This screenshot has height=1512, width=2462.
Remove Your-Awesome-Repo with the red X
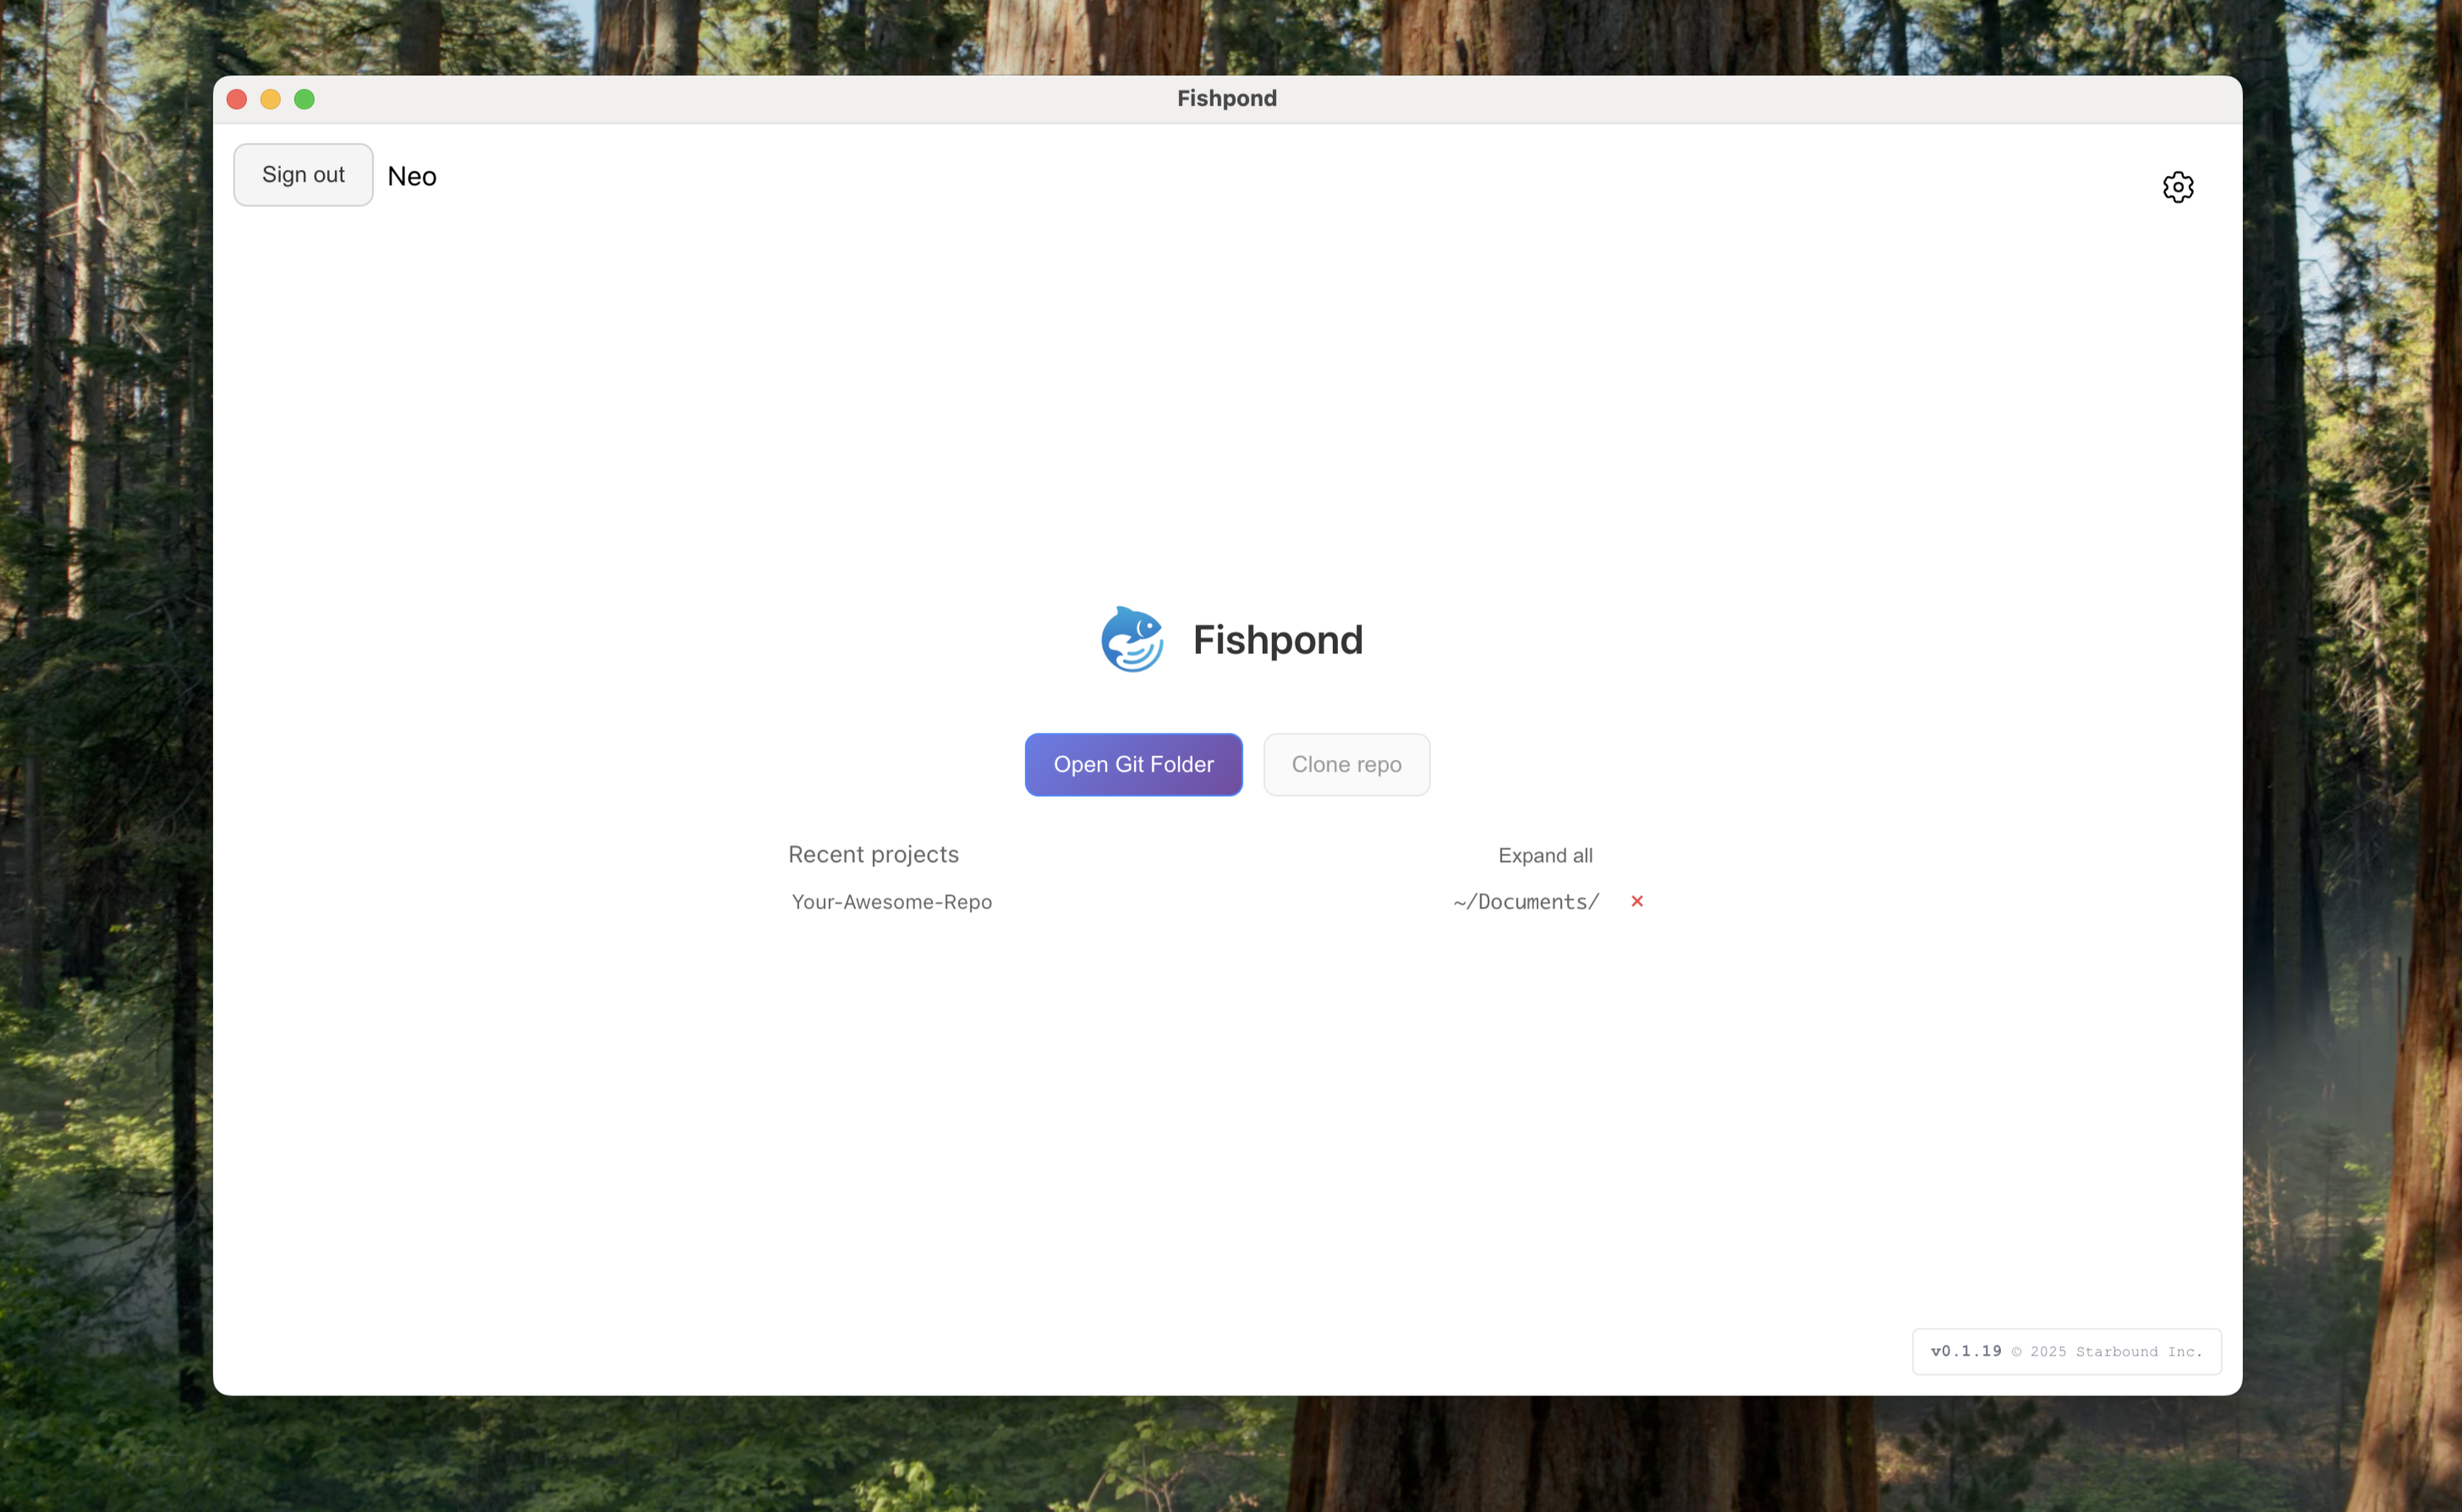pyautogui.click(x=1637, y=901)
